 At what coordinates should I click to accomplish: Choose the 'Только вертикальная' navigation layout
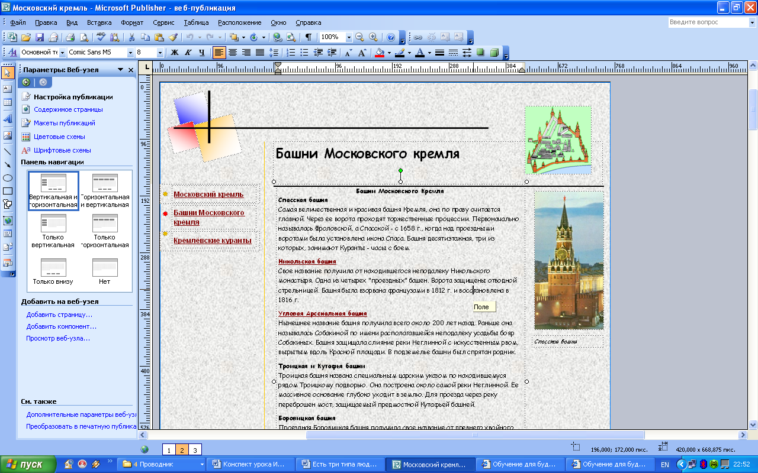(x=53, y=231)
